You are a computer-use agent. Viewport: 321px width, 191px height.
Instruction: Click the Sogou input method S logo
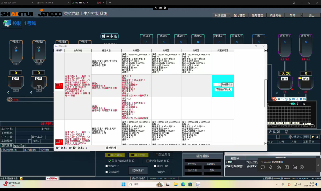(274, 99)
